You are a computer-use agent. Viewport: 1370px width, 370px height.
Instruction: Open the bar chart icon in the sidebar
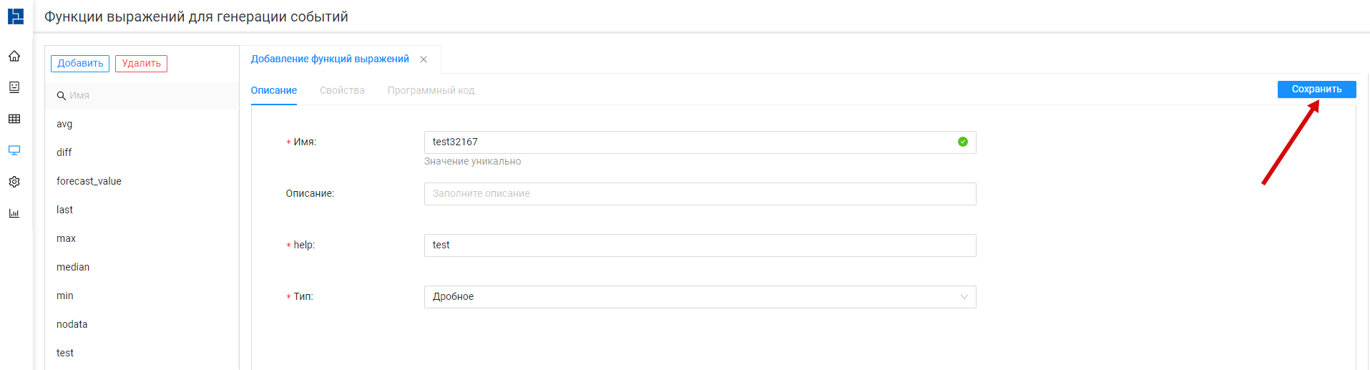point(14,213)
